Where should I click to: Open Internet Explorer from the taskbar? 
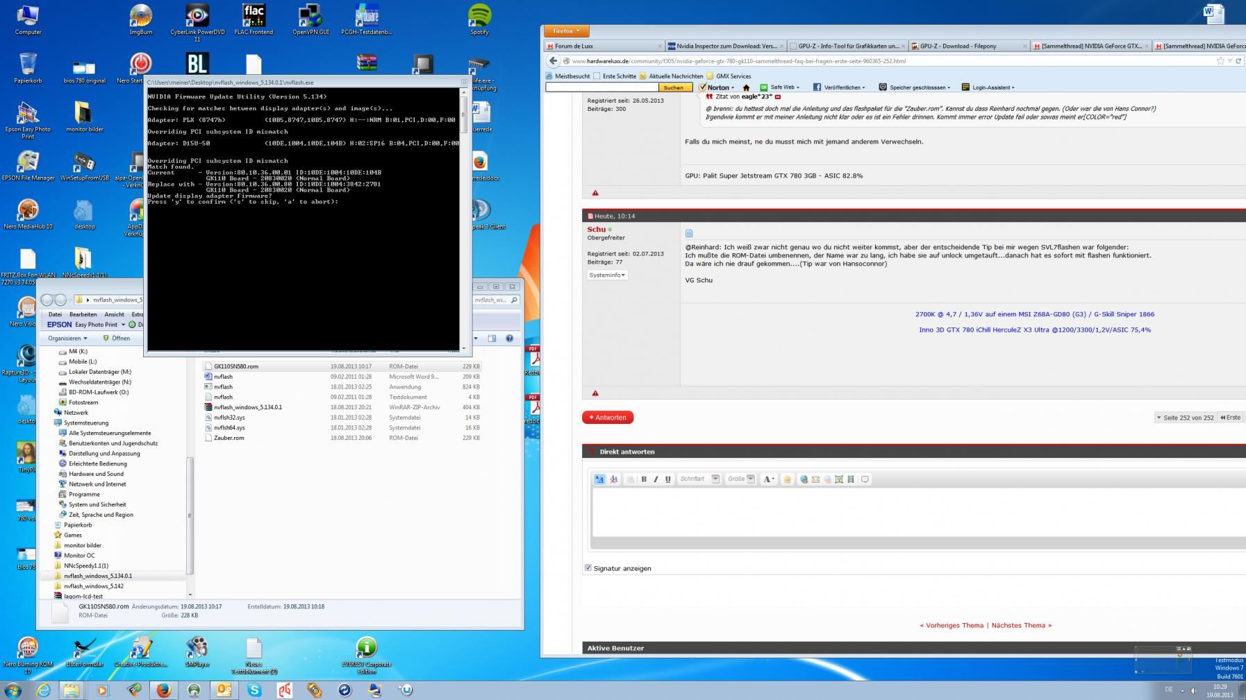(44, 690)
